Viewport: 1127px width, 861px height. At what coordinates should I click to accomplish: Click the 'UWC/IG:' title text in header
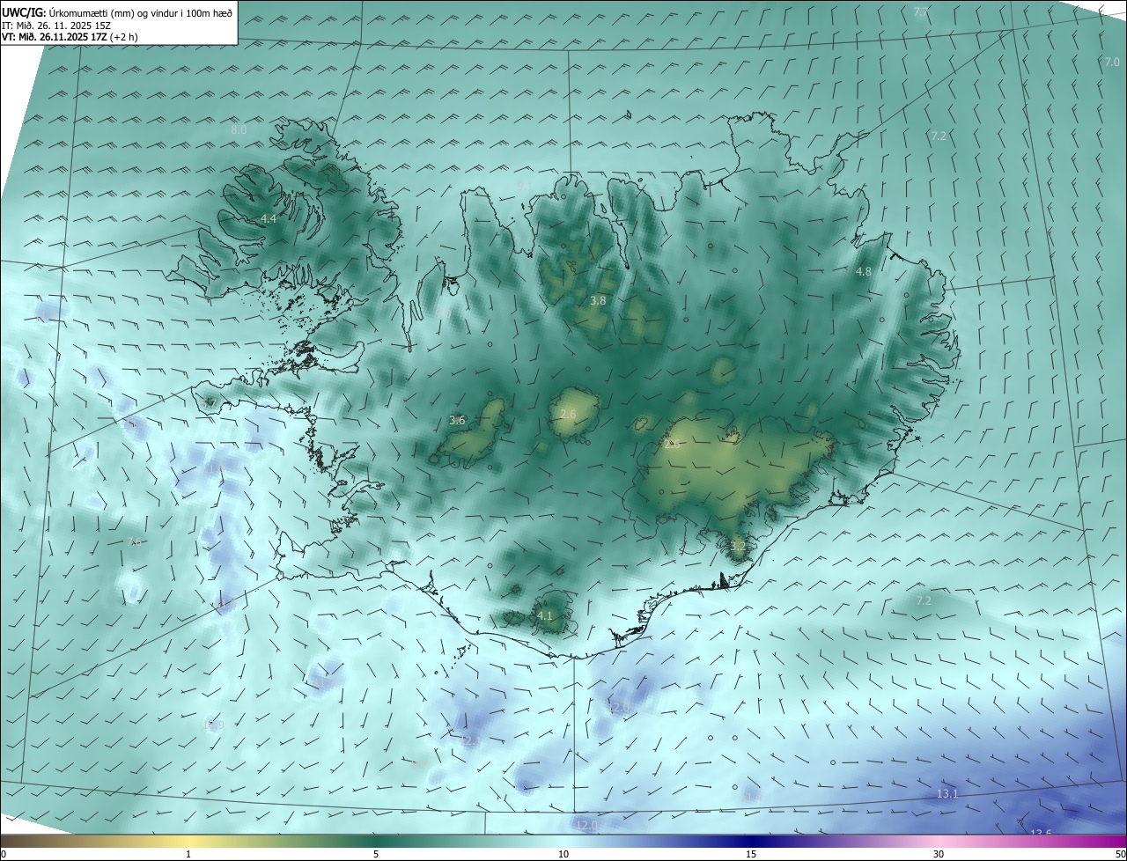pos(24,12)
